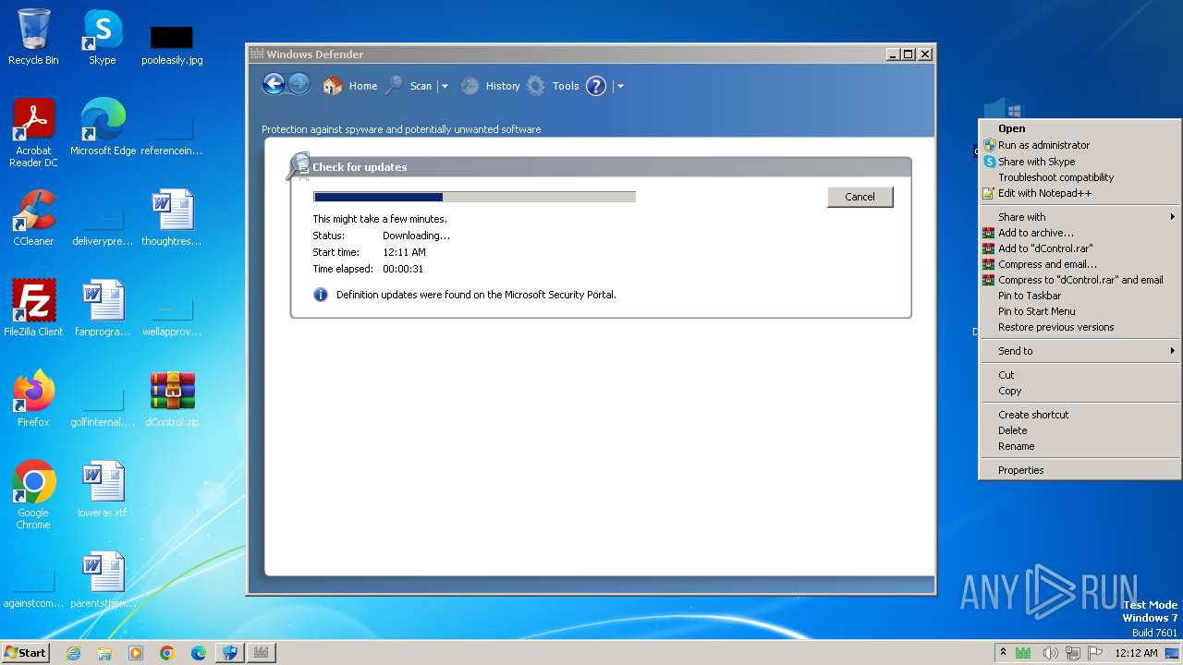1183x665 pixels.
Task: Open the volume speaker tray icon
Action: pos(1051,653)
